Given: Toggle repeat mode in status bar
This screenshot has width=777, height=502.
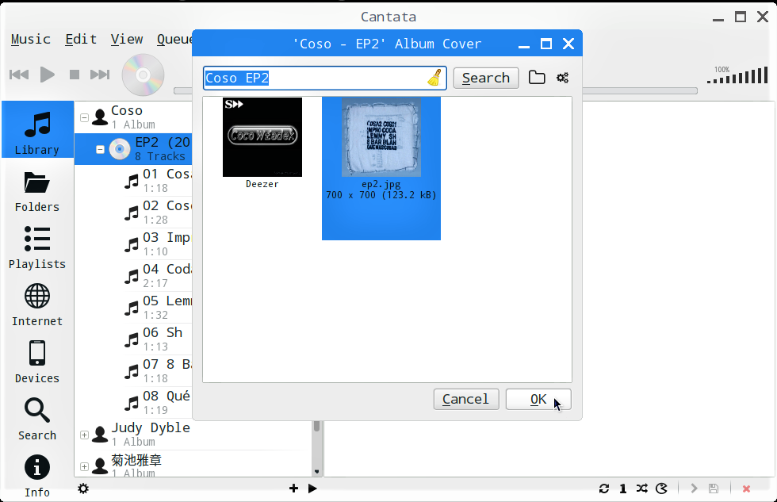Looking at the screenshot, I should [603, 489].
